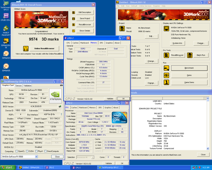Switch to TechPowerUp GPU-Z taskbar item

[110, 168]
